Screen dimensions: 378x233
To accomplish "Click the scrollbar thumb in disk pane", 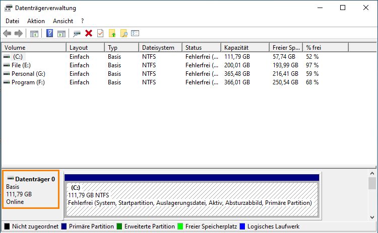I will click(x=372, y=183).
